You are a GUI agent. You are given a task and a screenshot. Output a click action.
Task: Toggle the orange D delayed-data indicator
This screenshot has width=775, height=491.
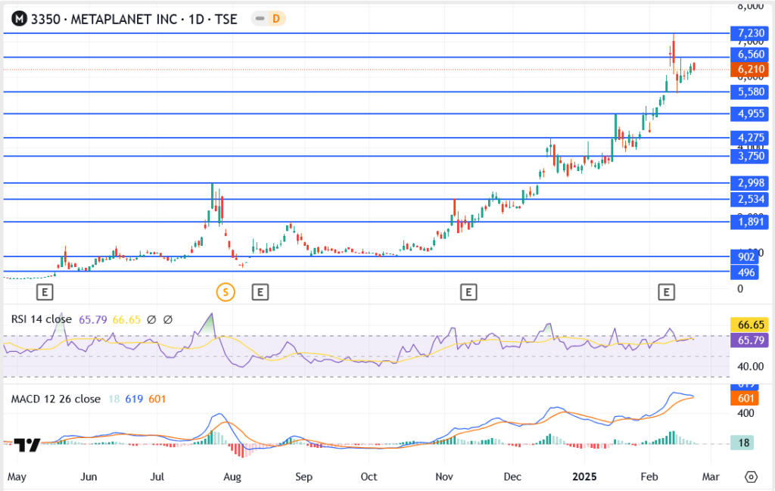(x=276, y=19)
